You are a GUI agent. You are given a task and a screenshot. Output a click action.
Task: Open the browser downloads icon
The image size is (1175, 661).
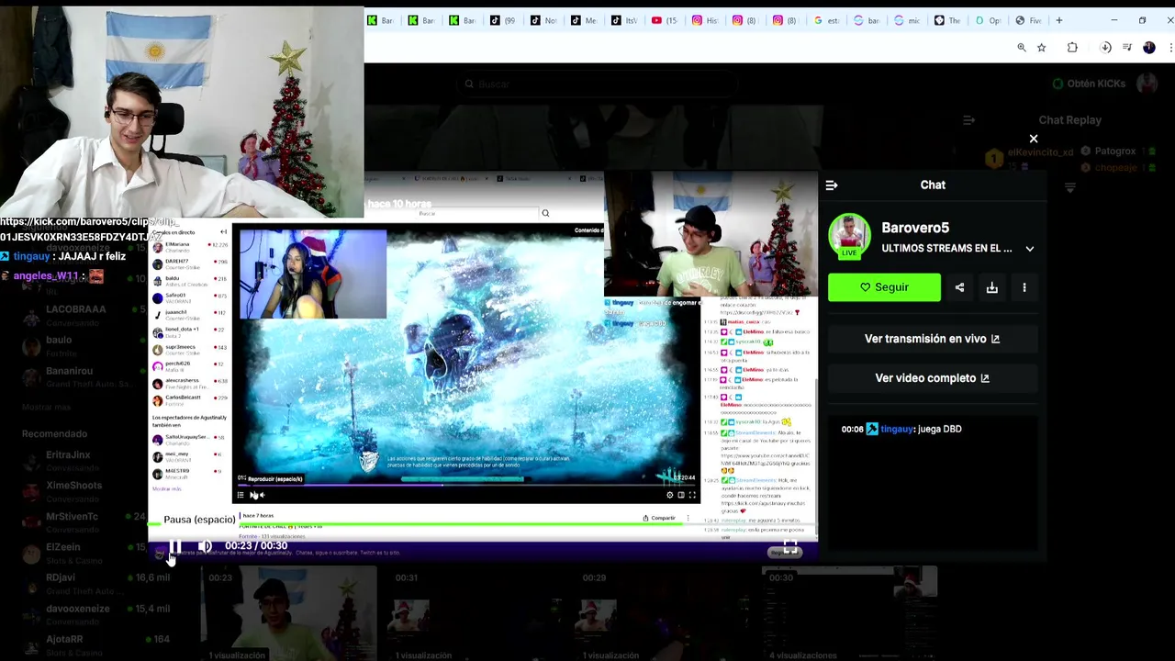coord(1106,48)
